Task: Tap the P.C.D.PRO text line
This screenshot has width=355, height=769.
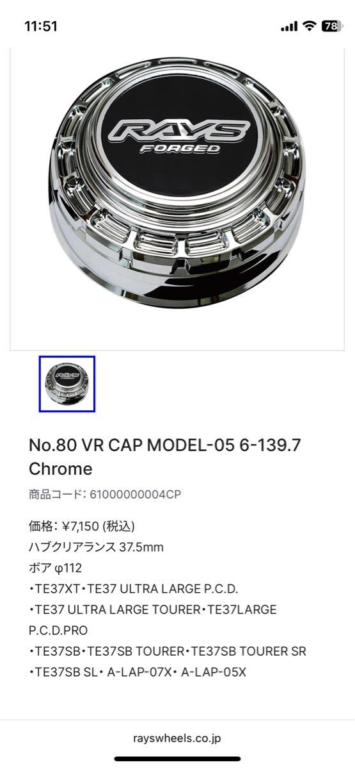Action: (58, 631)
